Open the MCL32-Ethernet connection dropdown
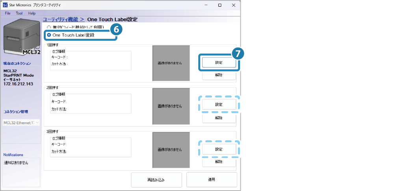The height and width of the screenshot is (191, 394). 21,123
